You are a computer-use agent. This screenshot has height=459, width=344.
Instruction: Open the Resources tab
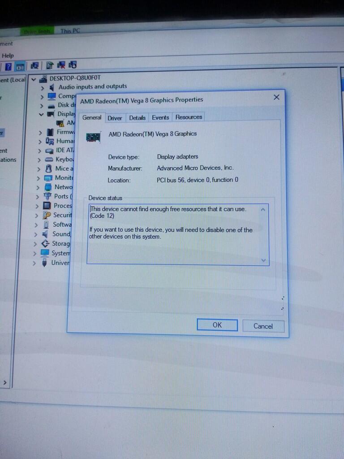pos(189,117)
